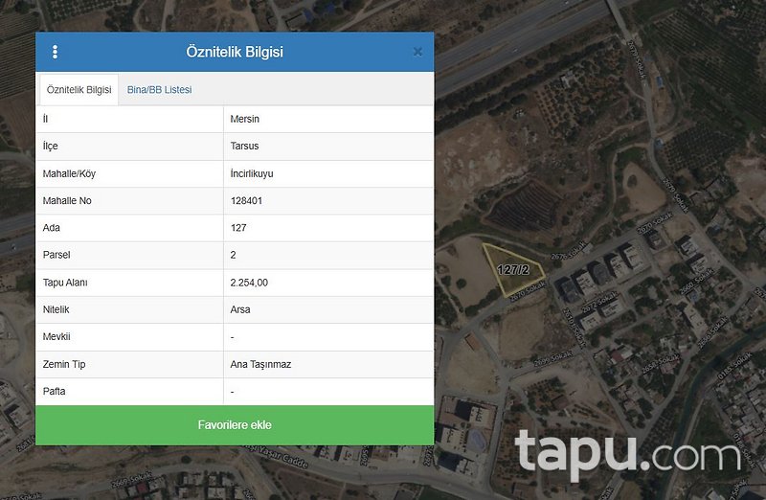The image size is (766, 500).
Task: Open the three-dot options menu
Action: point(55,52)
